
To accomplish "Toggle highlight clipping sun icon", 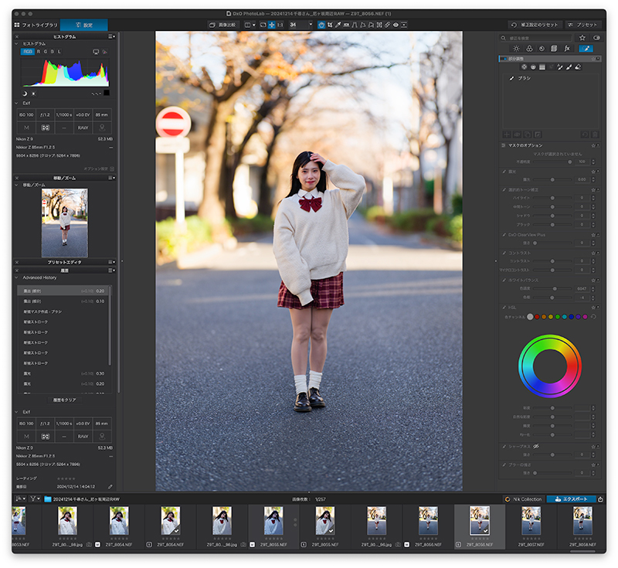I will [33, 94].
